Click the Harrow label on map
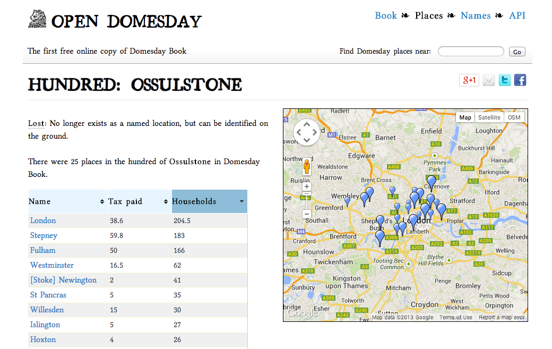The width and height of the screenshot is (552, 349). [x=331, y=177]
